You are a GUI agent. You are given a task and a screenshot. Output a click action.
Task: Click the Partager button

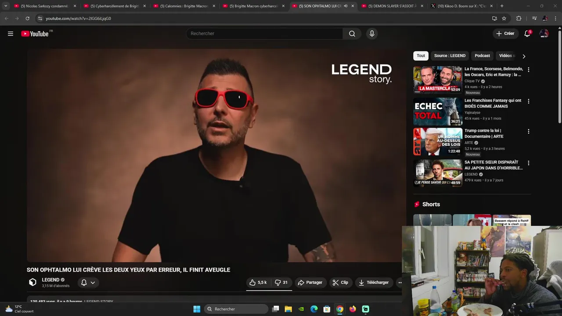point(310,283)
